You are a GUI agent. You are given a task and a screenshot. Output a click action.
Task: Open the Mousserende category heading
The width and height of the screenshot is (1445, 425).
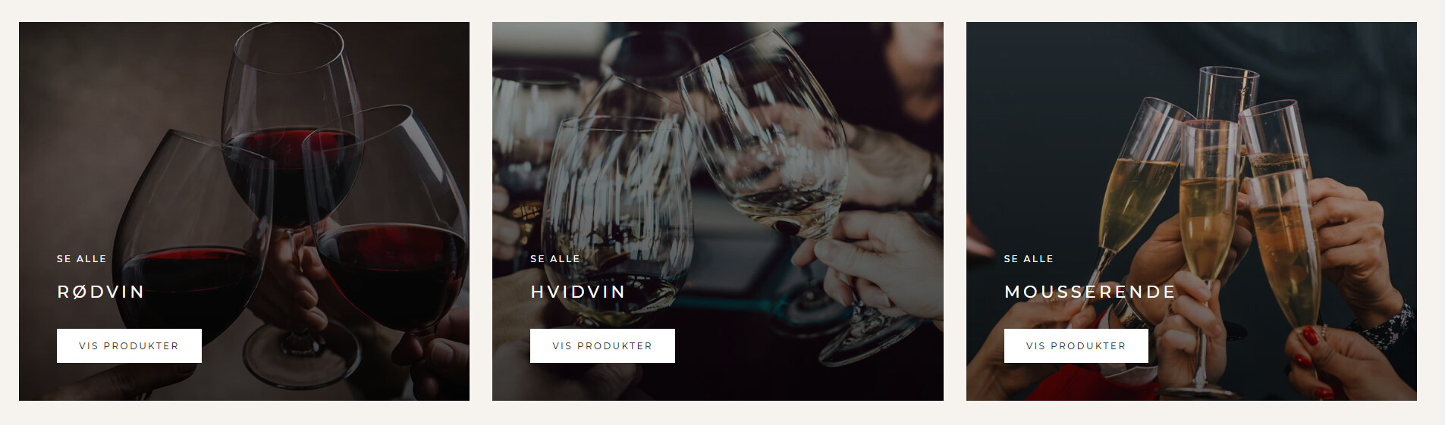pos(1090,292)
